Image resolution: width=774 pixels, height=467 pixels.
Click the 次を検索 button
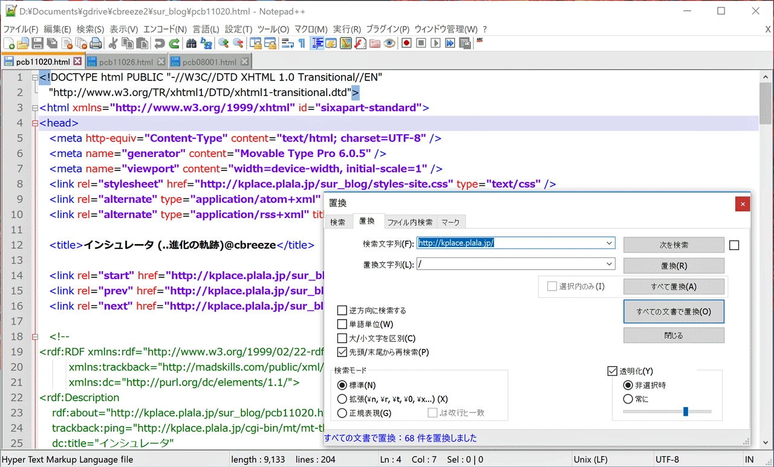(x=674, y=245)
